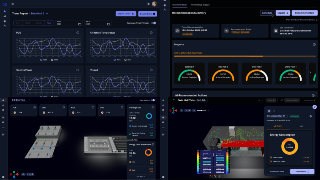Open Simulation Run #1 dropdown
The image size is (320, 180).
pyautogui.click(x=288, y=116)
